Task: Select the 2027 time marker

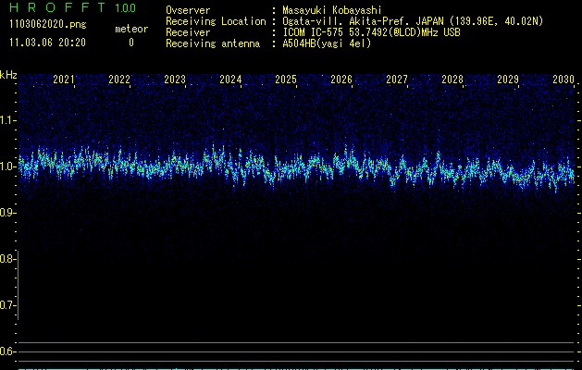Action: (397, 80)
